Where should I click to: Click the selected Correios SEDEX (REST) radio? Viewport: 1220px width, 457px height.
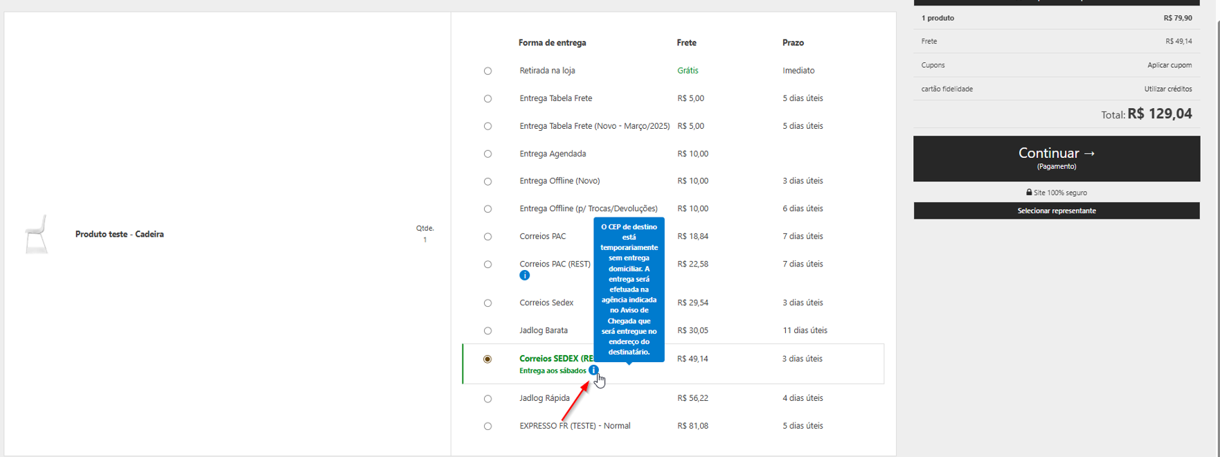tap(488, 359)
